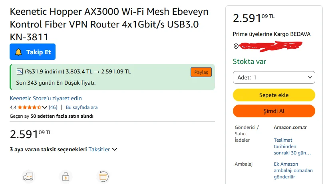Click the Bu sayfada ara link
Screen dimensions: 324x184
(81, 107)
